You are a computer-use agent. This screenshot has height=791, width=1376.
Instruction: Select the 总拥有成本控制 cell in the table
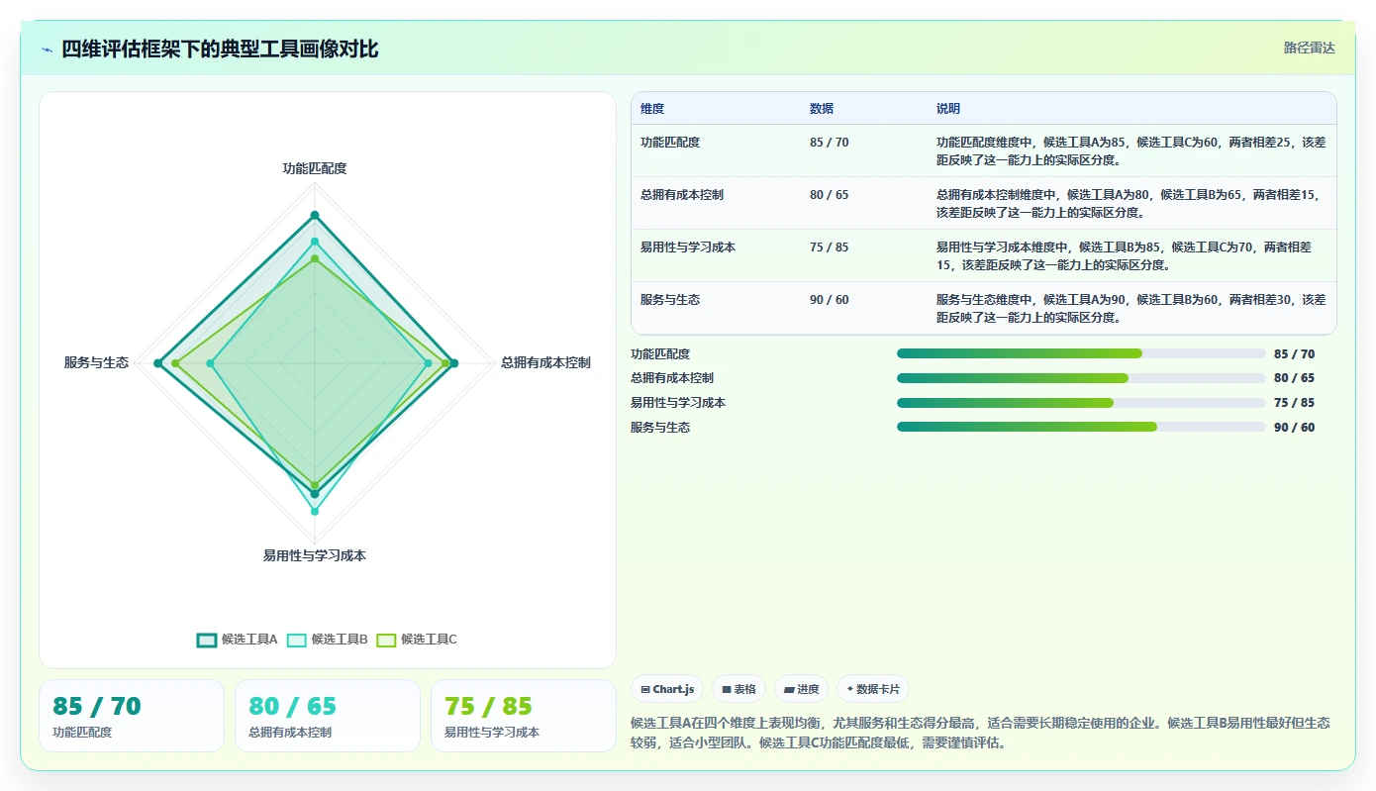click(682, 195)
